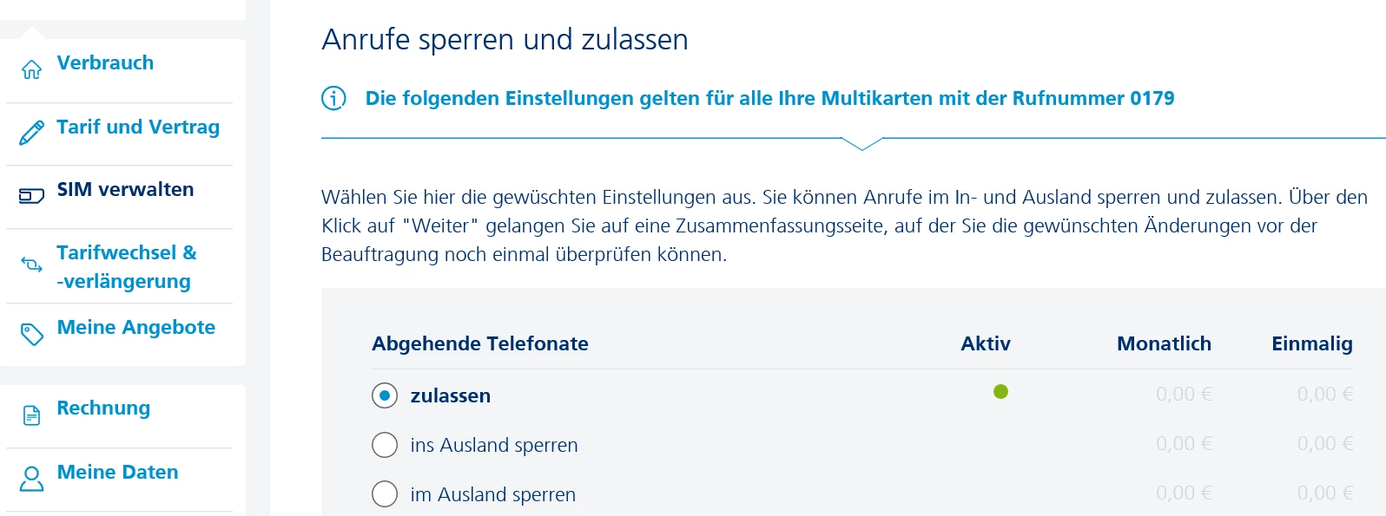Click the downward chevron below the info notice

(x=862, y=143)
